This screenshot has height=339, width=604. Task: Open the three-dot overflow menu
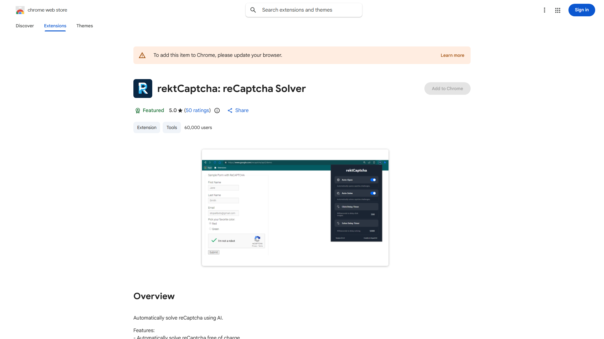coord(545,10)
